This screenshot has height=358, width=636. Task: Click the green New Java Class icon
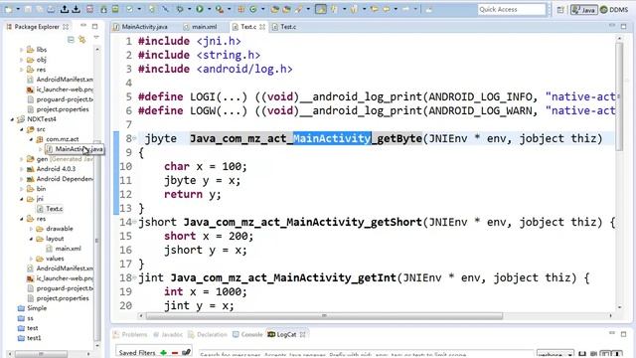(x=253, y=9)
